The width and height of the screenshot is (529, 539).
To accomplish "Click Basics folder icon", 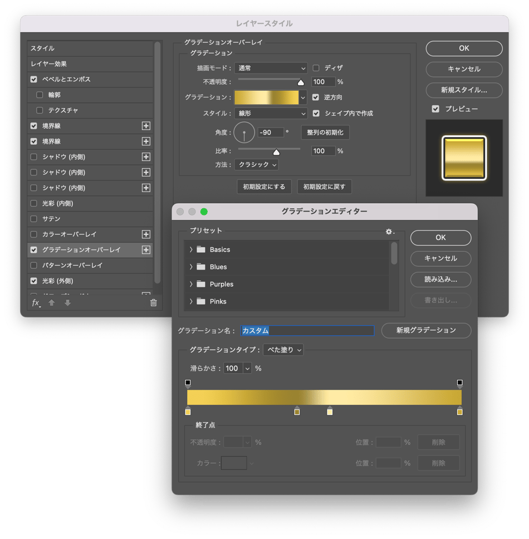I will [201, 249].
